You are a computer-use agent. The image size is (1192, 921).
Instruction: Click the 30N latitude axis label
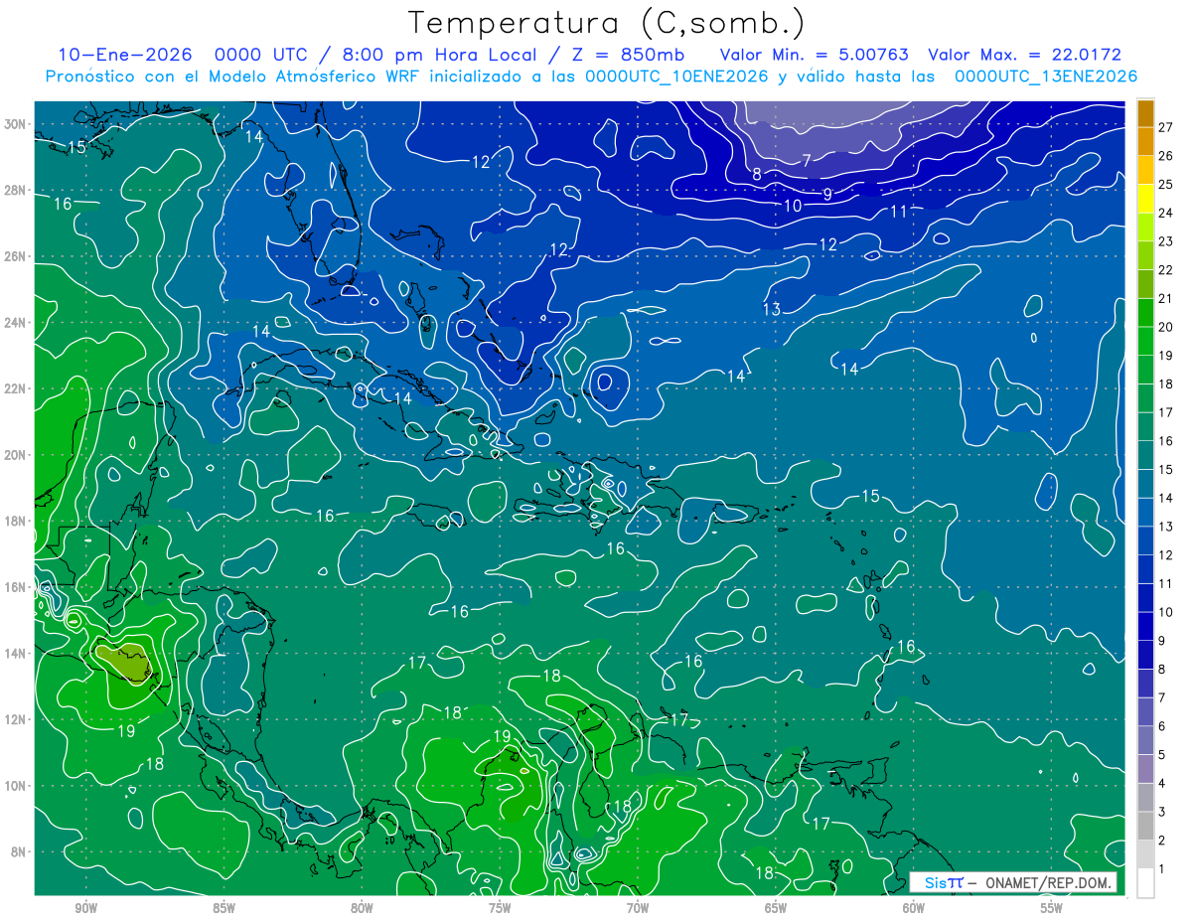[16, 124]
